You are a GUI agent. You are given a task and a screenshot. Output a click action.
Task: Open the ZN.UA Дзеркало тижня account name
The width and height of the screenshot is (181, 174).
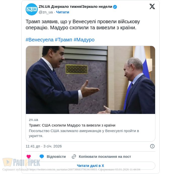(75, 7)
